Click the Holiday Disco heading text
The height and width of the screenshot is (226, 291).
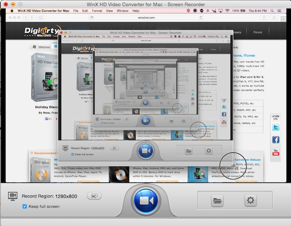click(x=46, y=107)
